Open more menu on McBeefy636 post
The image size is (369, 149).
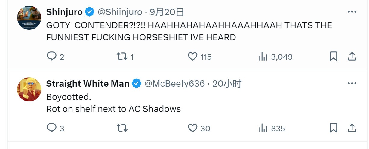coord(352,84)
